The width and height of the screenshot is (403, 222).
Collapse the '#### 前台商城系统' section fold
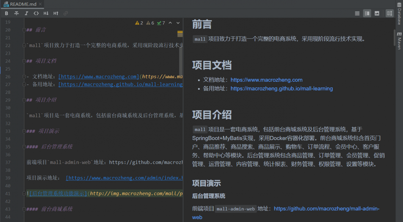coord(24,209)
